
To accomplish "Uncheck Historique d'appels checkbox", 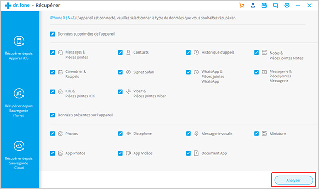I will 188,53.
